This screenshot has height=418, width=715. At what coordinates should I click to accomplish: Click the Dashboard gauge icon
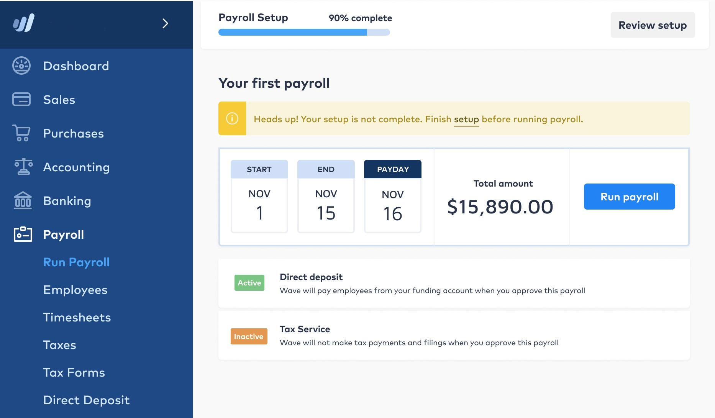pos(21,66)
